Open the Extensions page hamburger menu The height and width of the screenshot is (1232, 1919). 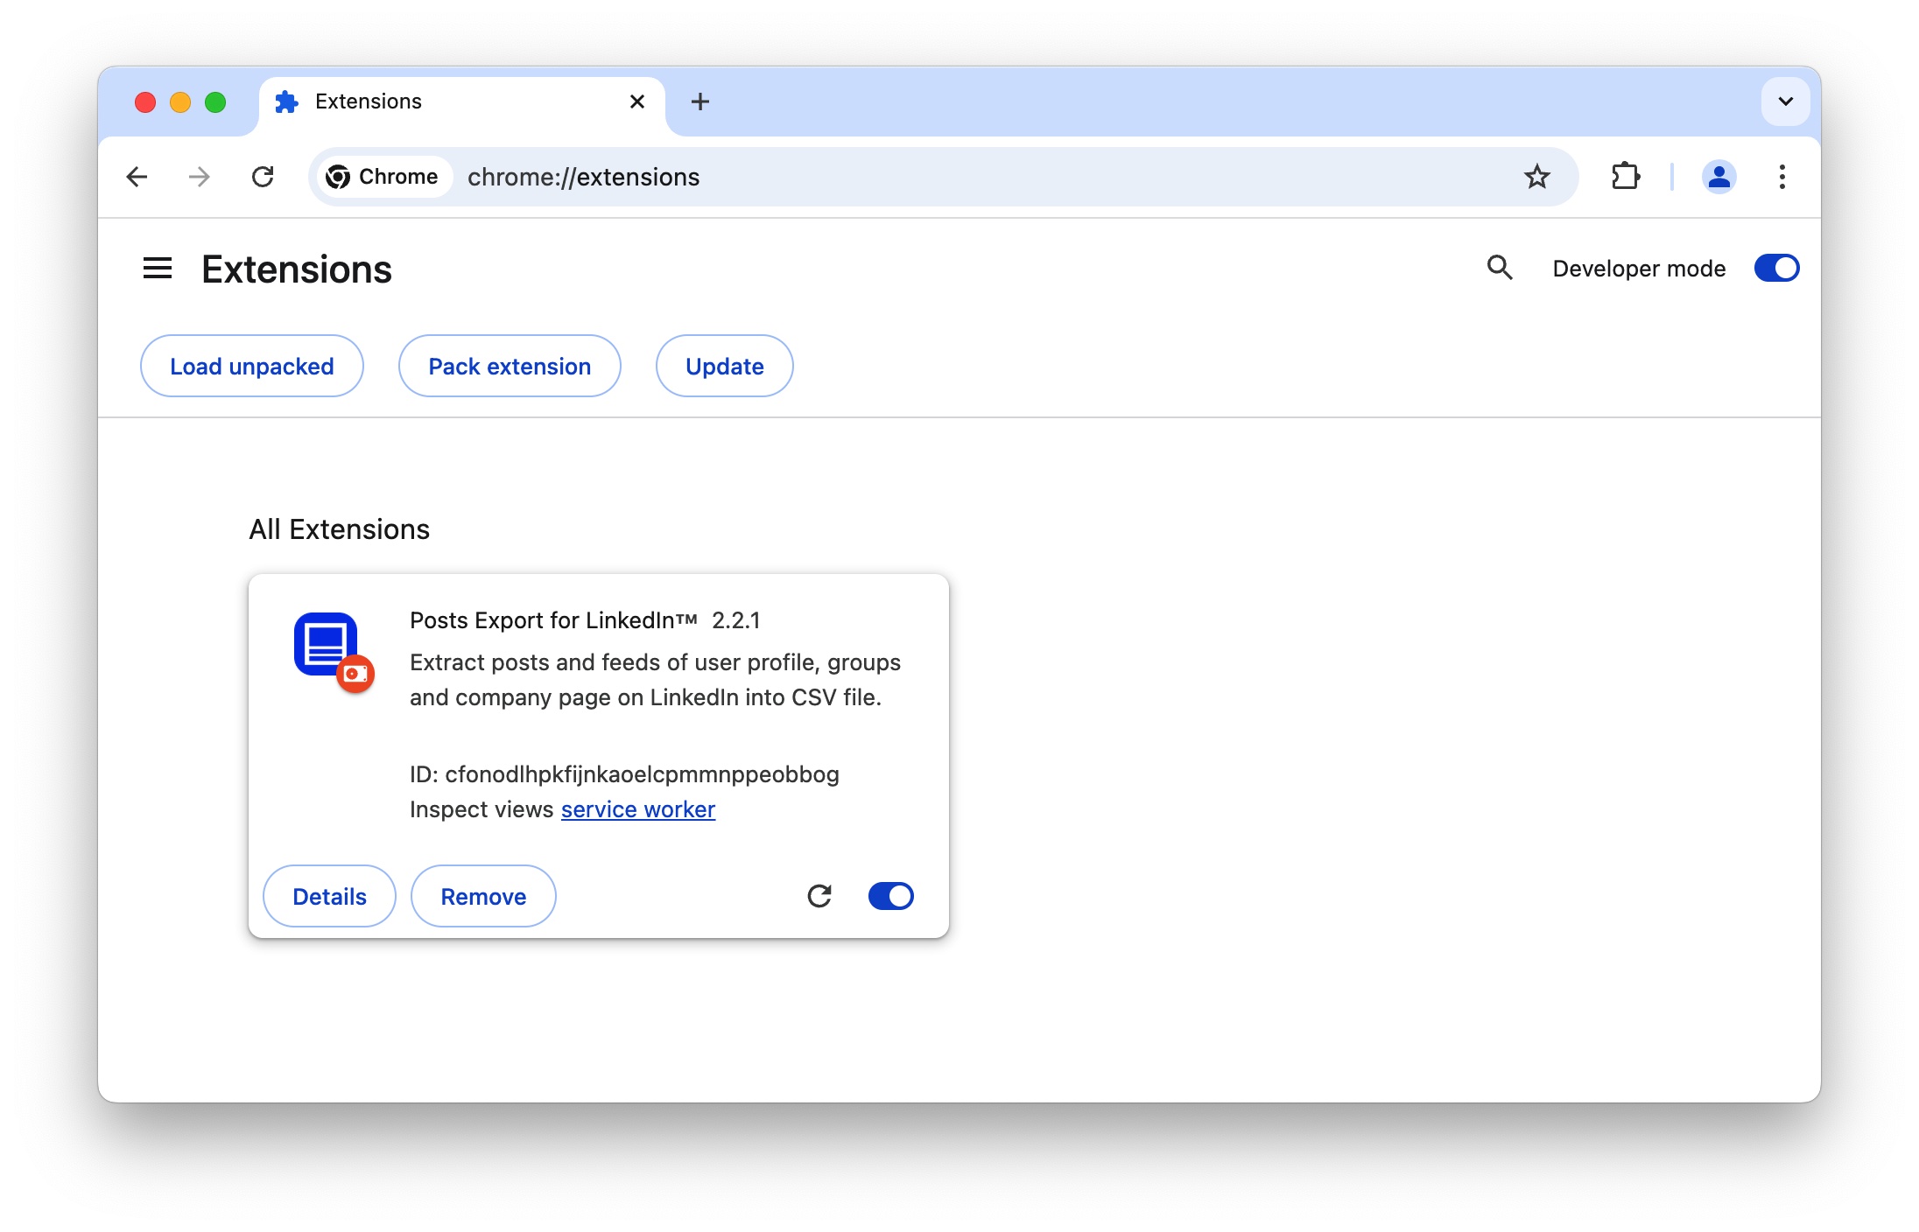tap(158, 269)
